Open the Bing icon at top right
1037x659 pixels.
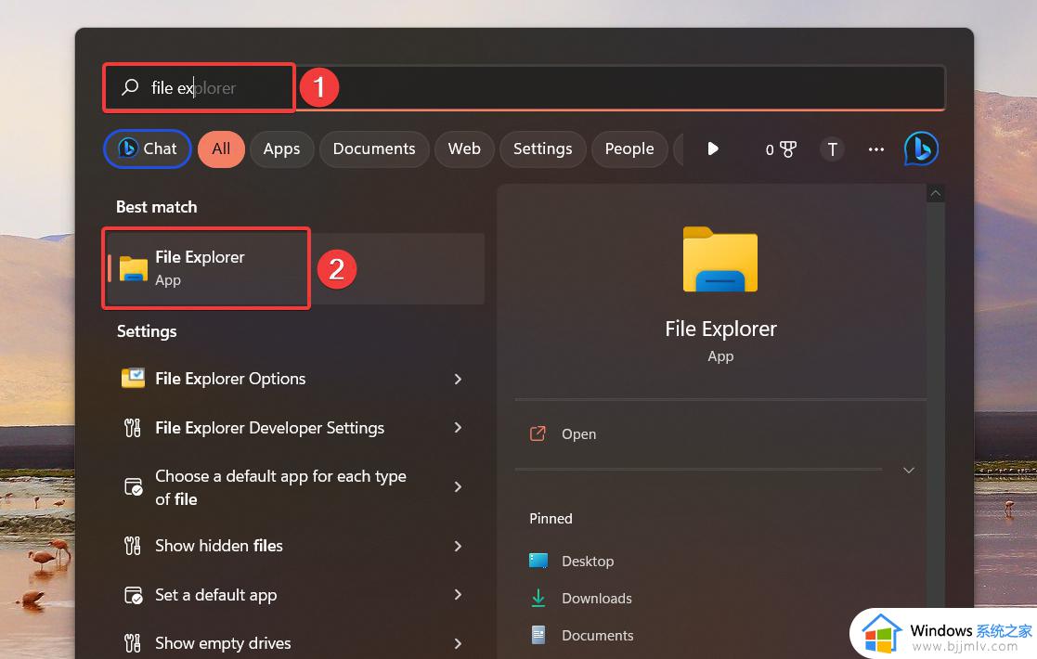point(921,149)
